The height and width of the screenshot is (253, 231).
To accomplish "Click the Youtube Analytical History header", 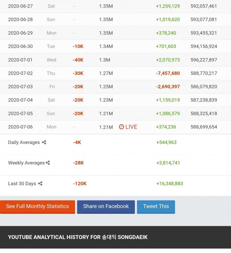I will point(78,237).
